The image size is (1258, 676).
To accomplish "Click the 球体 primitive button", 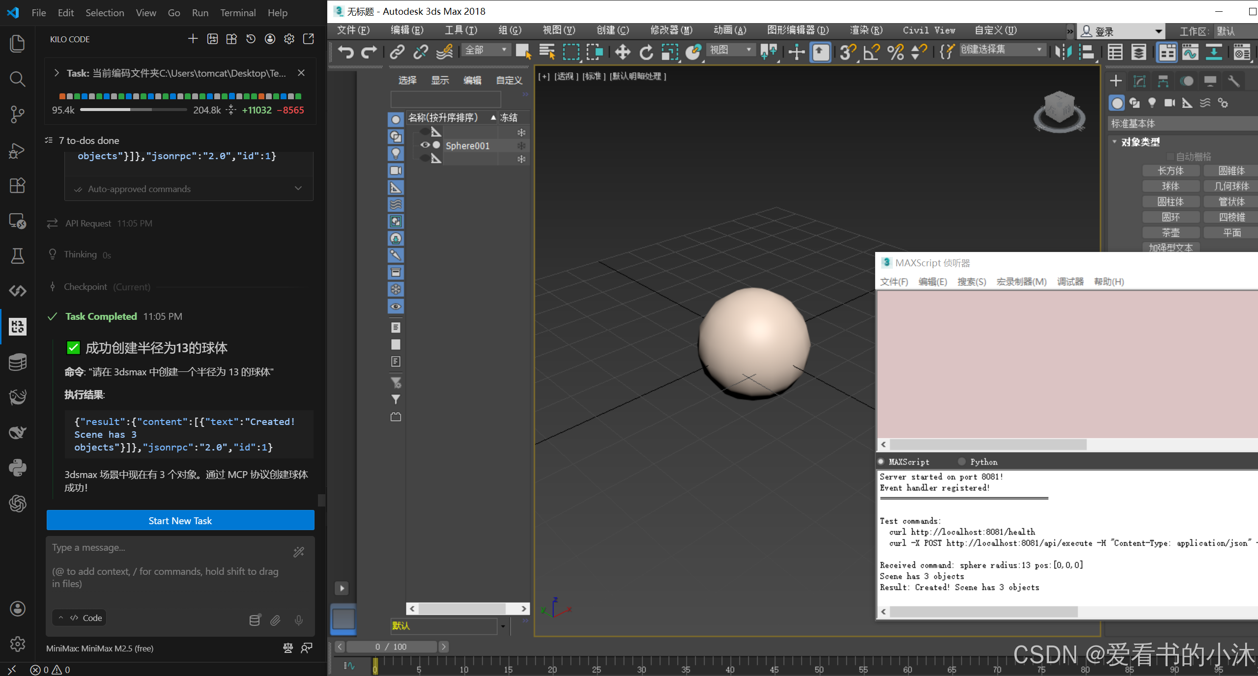I will [1170, 186].
